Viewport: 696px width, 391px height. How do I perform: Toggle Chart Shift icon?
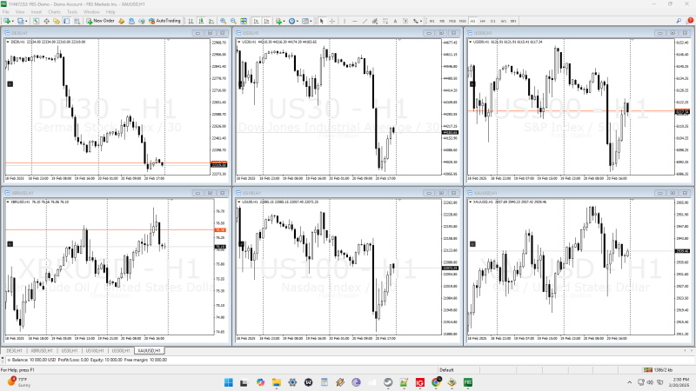tap(266, 21)
